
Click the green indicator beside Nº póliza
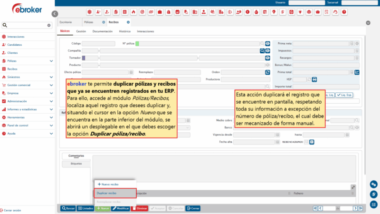[x=137, y=44]
